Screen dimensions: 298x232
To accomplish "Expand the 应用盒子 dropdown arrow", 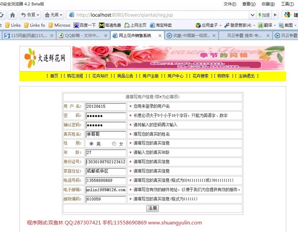I will [221, 25].
